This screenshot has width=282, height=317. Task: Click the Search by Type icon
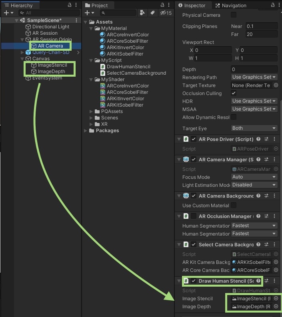142,13
